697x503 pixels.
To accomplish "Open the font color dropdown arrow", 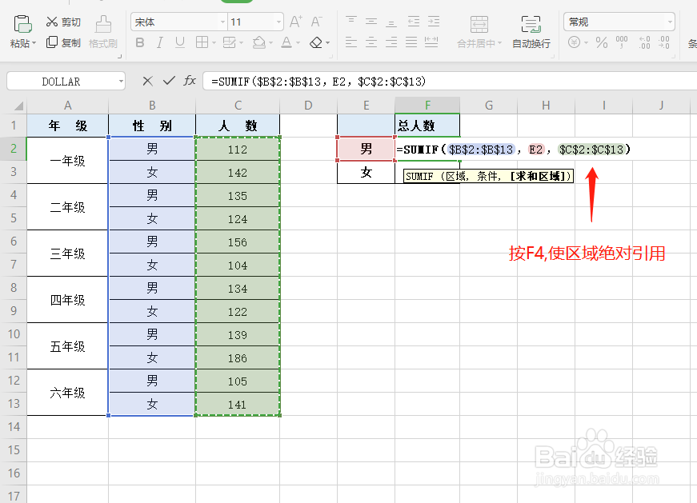I will click(298, 43).
